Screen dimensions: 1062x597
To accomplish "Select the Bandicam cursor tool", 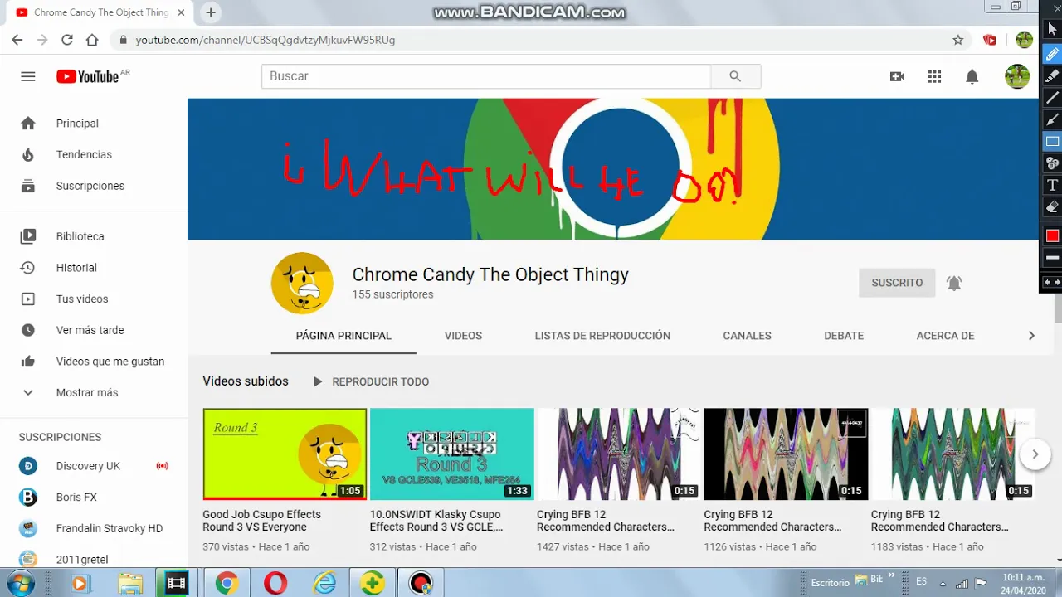I will pyautogui.click(x=1052, y=29).
